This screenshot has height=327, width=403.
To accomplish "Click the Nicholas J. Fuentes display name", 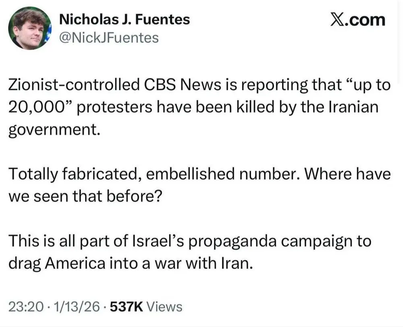I will click(125, 19).
